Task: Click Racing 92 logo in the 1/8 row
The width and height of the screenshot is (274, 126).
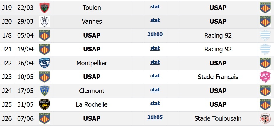Action: tap(265, 36)
